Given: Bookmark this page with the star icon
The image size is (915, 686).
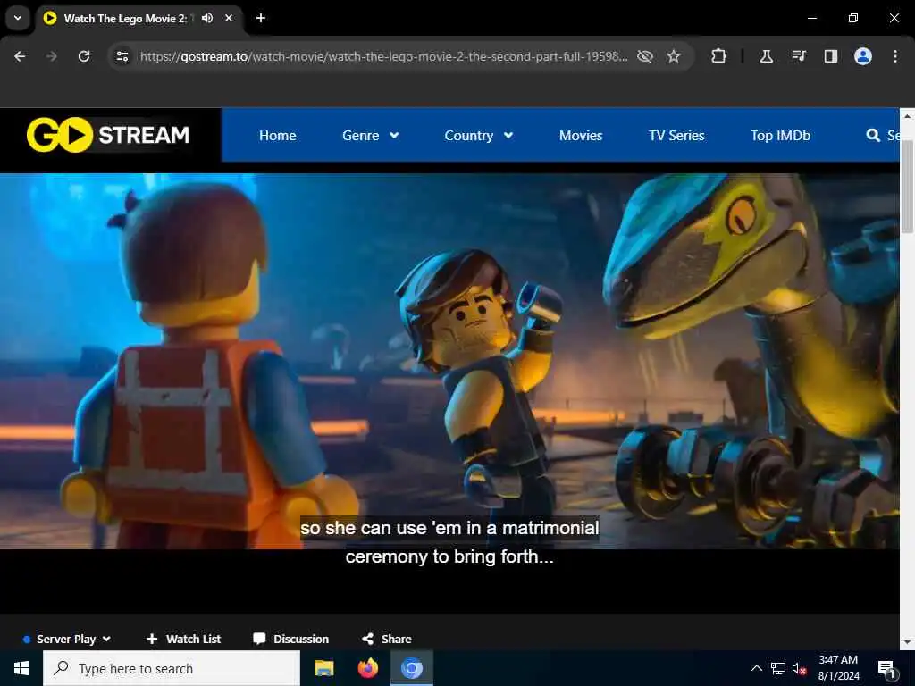Looking at the screenshot, I should (x=674, y=56).
